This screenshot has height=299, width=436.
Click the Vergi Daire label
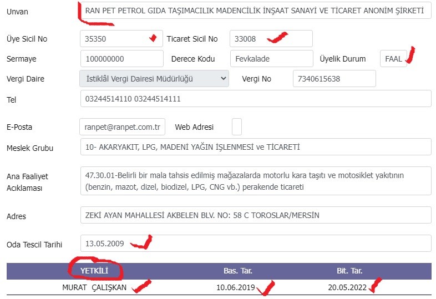coord(26,79)
